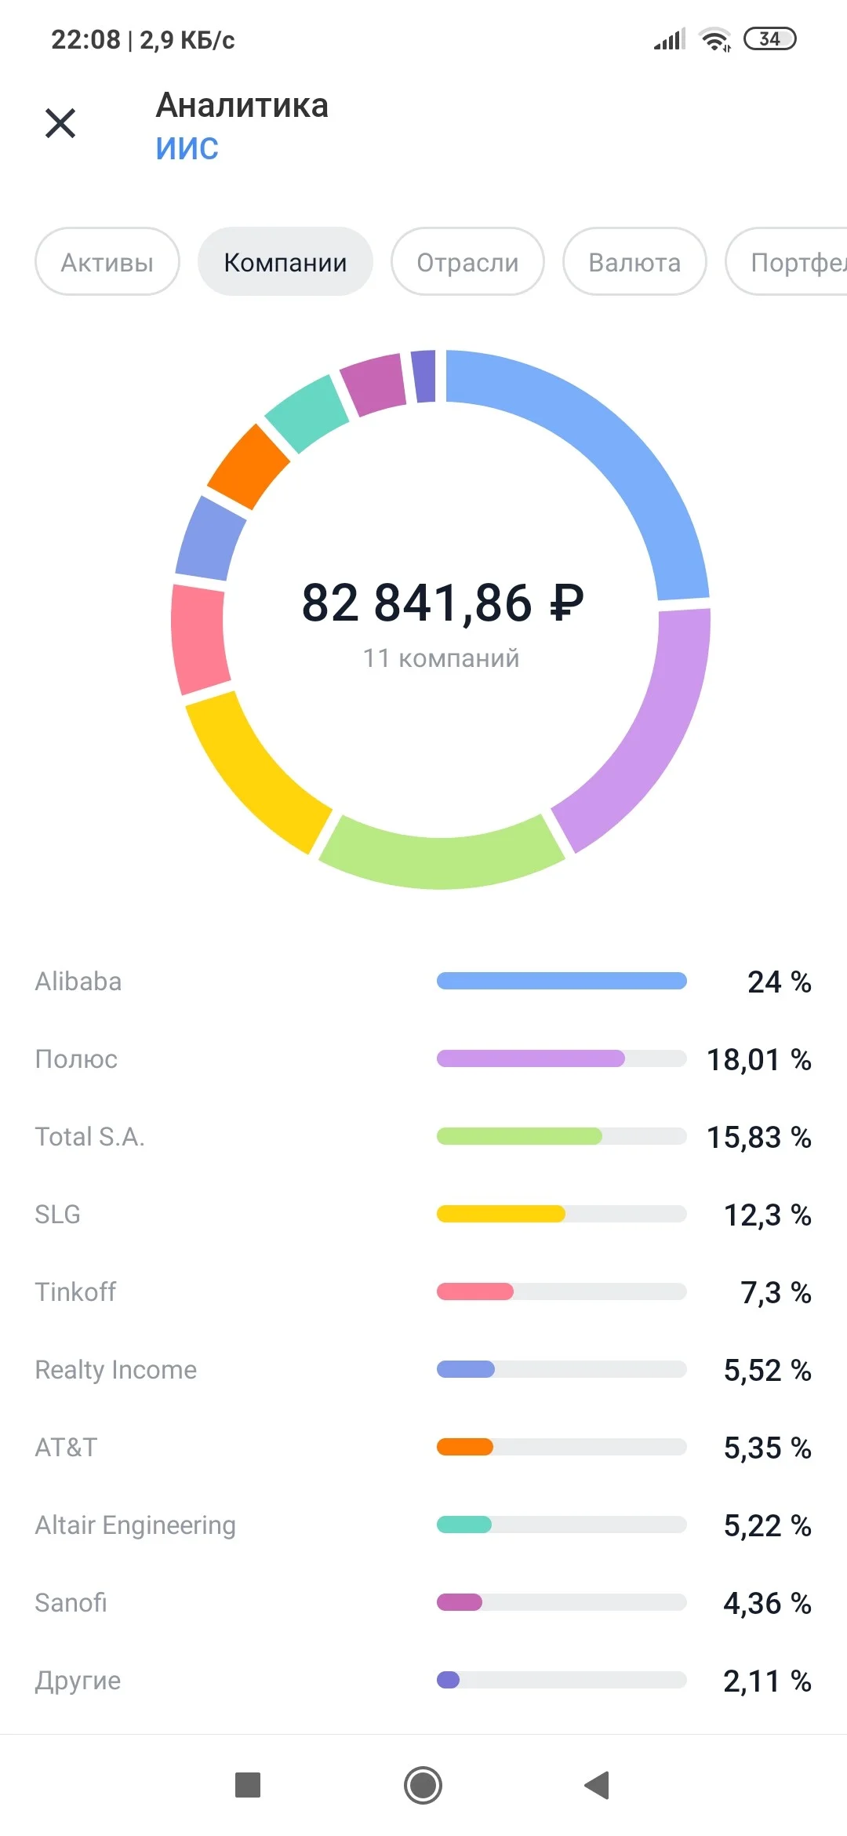847x1836 pixels.
Task: Open the Tinkoff company row
Action: 423,1291
